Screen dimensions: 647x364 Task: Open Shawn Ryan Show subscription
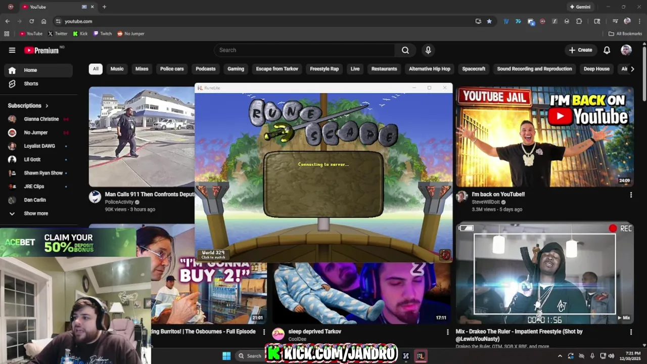[x=38, y=173]
